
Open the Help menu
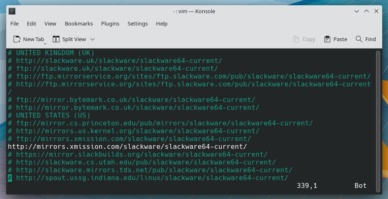[161, 24]
